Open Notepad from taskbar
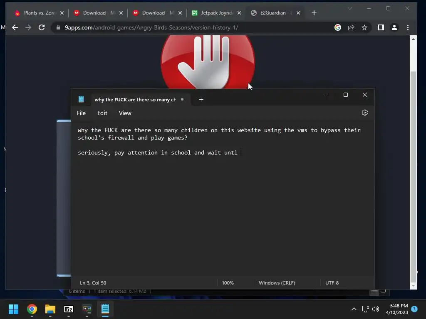 [105, 309]
